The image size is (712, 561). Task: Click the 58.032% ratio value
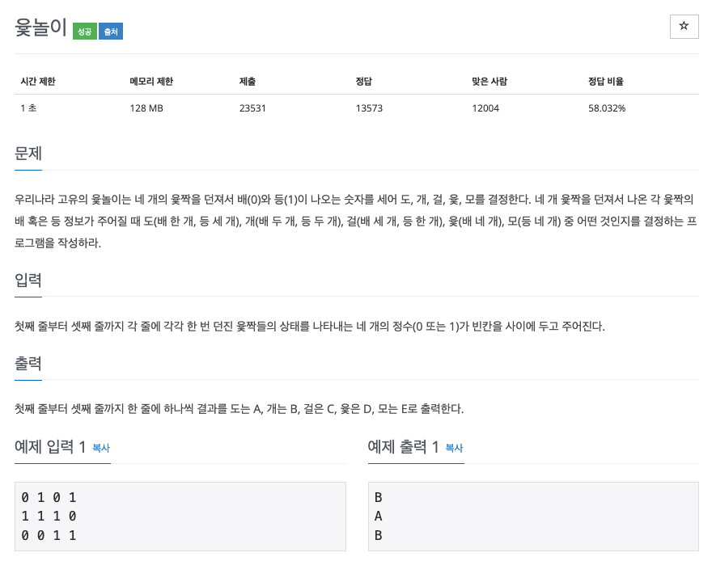(x=607, y=108)
